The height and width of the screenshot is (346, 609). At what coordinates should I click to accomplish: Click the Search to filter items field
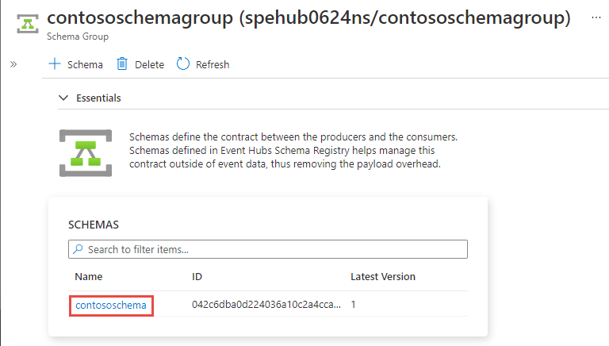[x=268, y=249]
